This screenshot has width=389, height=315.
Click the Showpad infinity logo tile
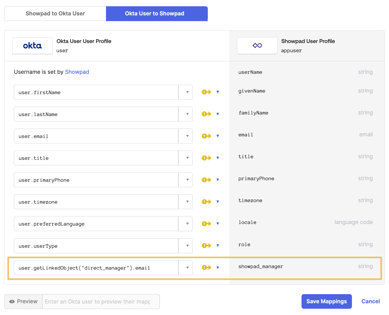coord(257,46)
